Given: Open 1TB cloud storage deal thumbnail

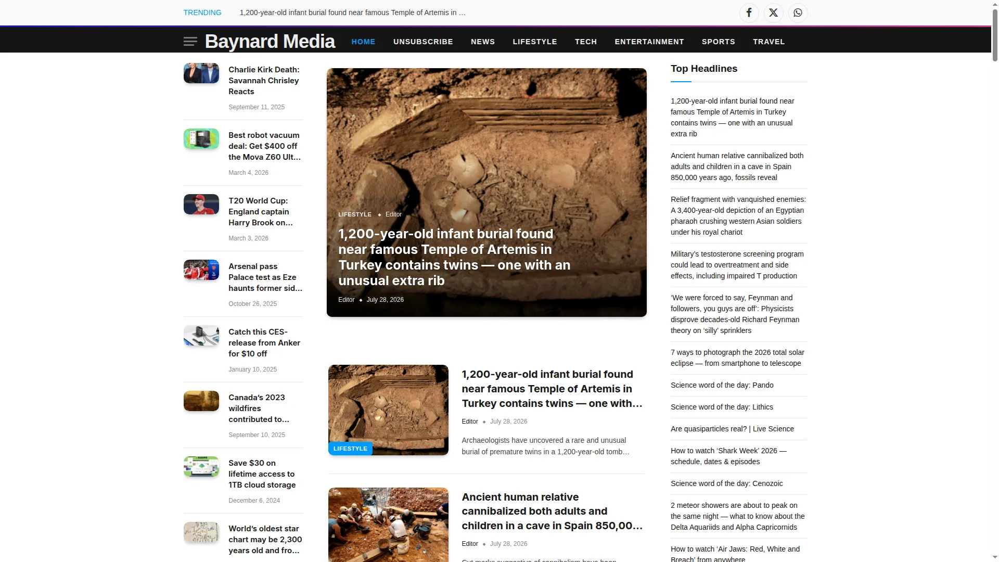Looking at the screenshot, I should (201, 467).
